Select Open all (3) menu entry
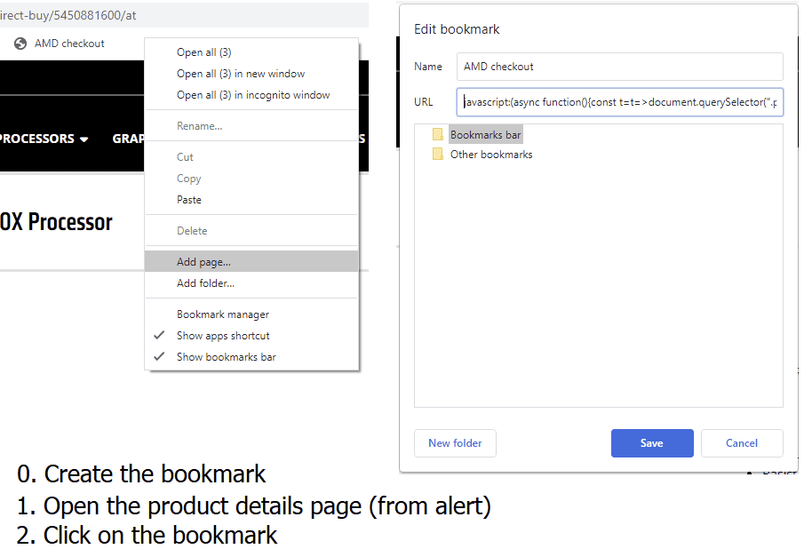The height and width of the screenshot is (549, 812). pyautogui.click(x=204, y=52)
